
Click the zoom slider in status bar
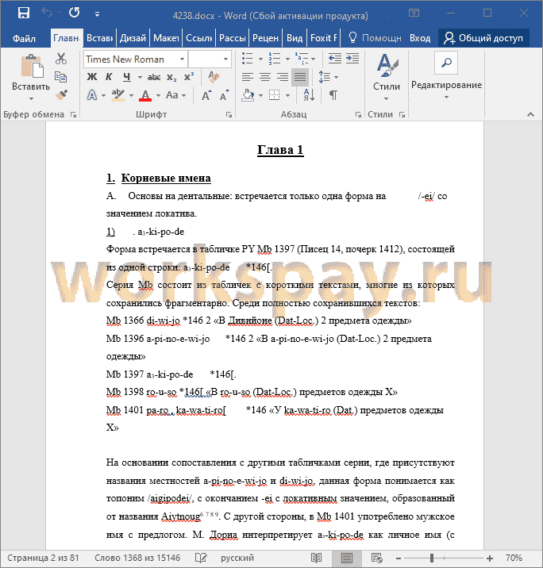click(444, 558)
